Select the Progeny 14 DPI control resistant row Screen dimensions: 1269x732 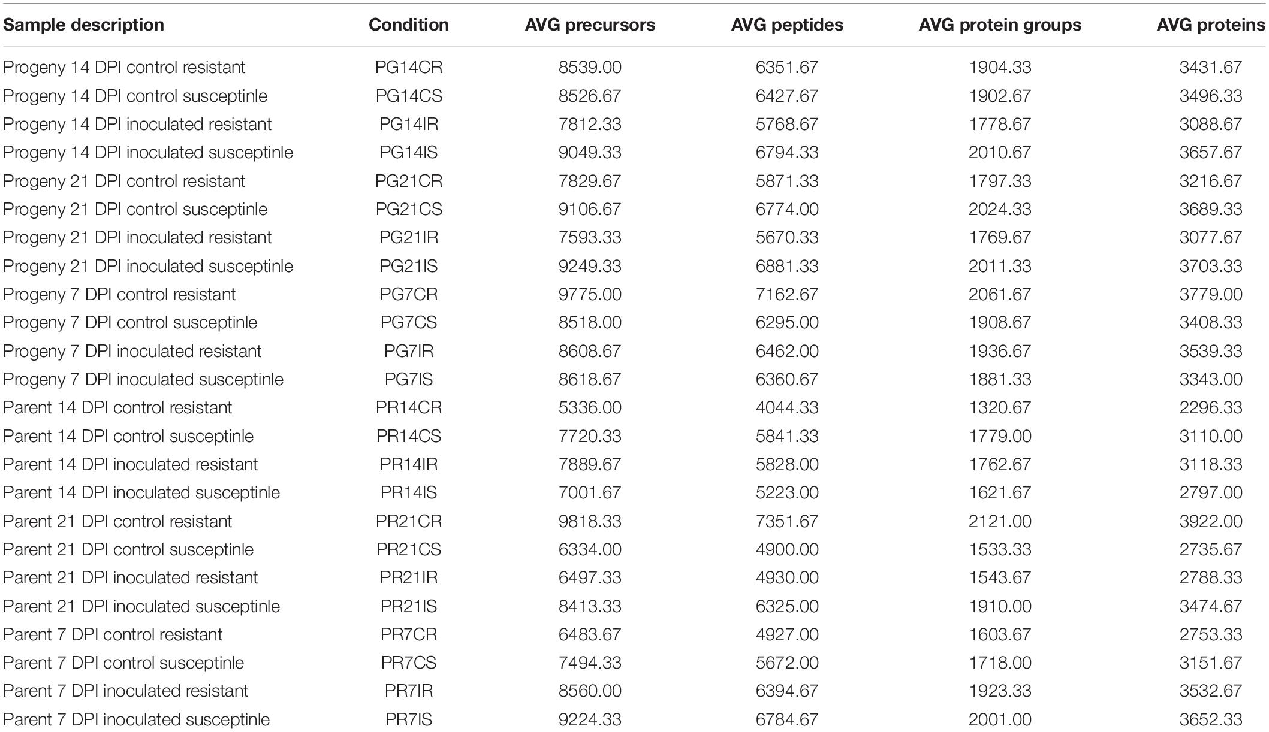pos(634,67)
